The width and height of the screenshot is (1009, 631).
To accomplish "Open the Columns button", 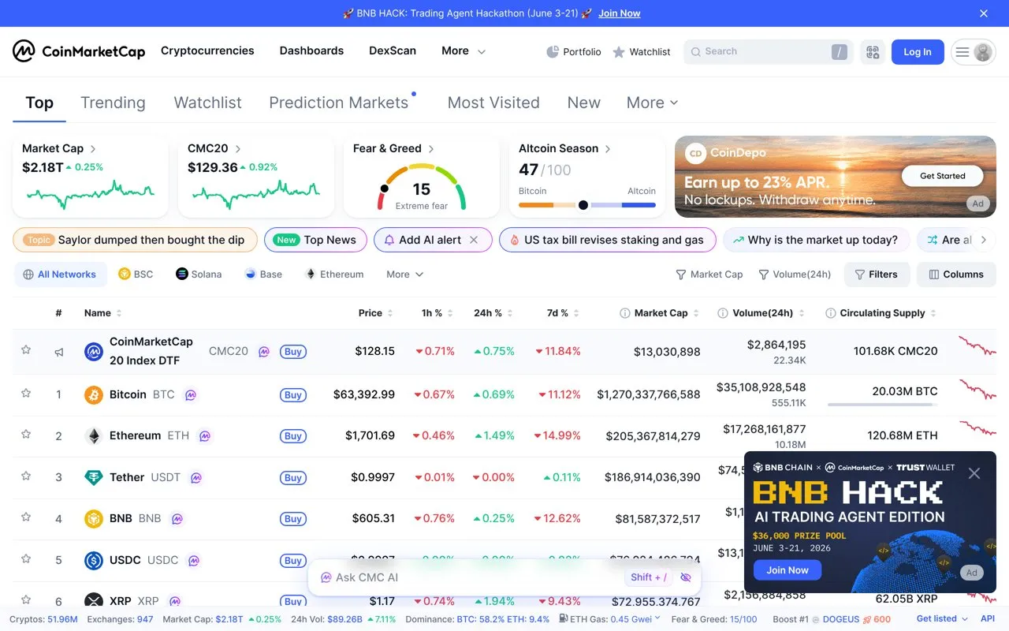I will [956, 274].
